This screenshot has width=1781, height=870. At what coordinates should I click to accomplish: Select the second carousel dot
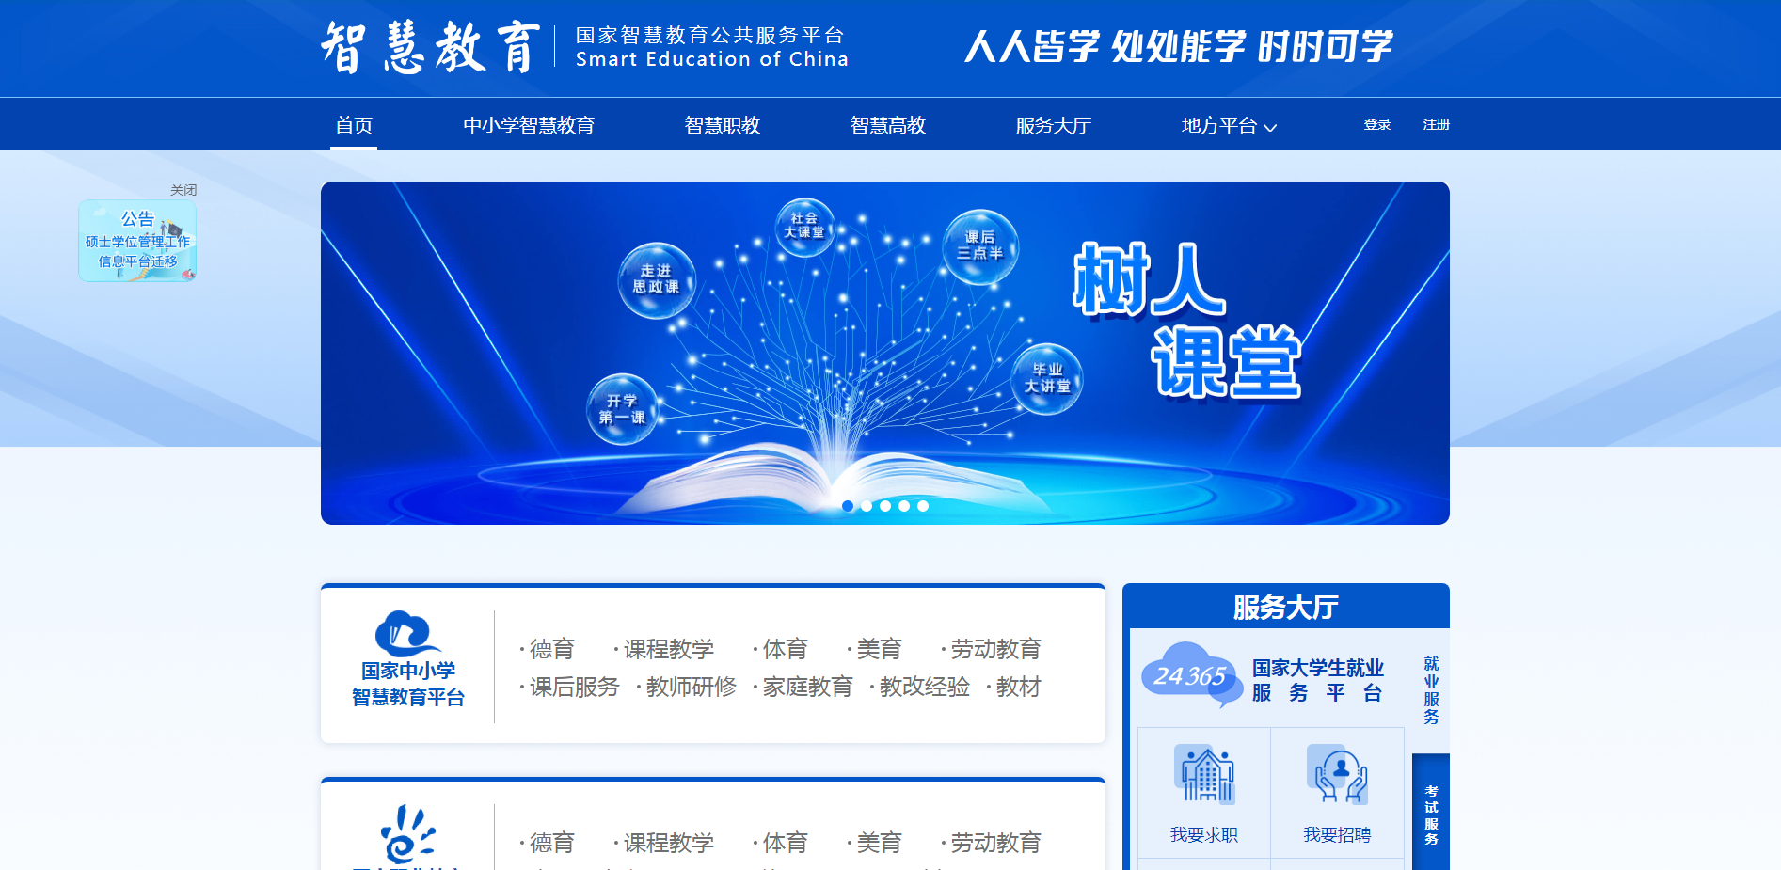click(867, 506)
